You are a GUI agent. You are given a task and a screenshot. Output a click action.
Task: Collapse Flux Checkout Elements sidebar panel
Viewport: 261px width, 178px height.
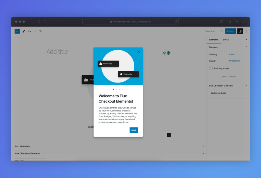tap(246, 86)
